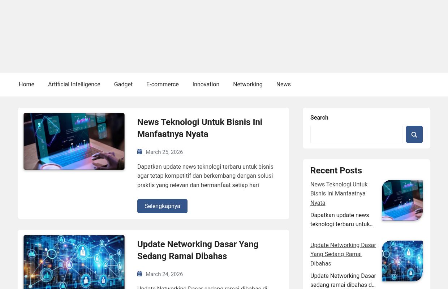Open the News menu item
This screenshot has height=289, width=448.
tap(283, 84)
